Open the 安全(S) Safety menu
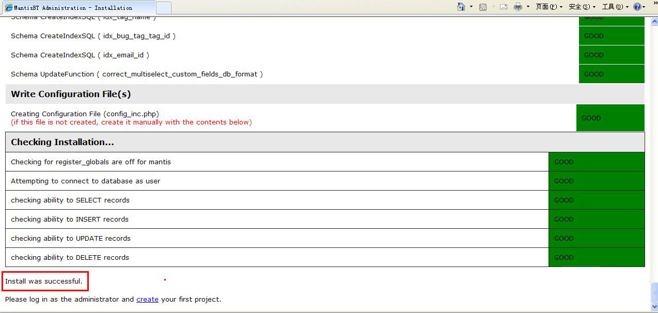 (582, 7)
